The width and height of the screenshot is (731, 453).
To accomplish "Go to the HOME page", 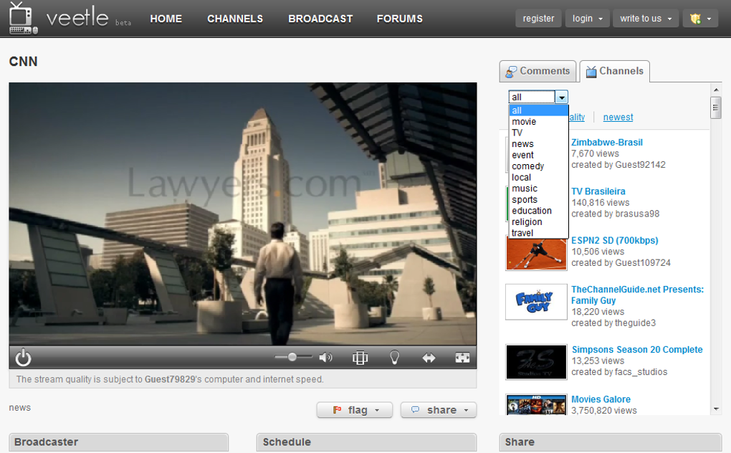I will pyautogui.click(x=166, y=19).
